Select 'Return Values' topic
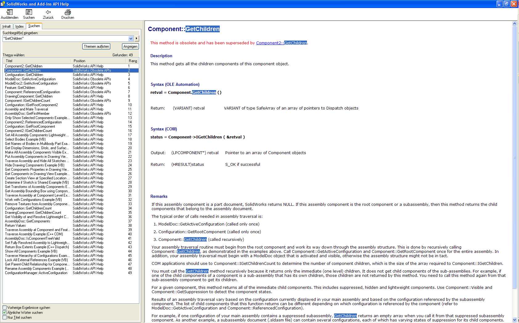The height and width of the screenshot is (323, 519). pyautogui.click(x=71, y=225)
